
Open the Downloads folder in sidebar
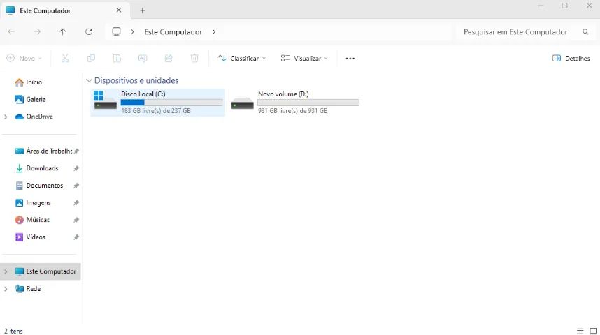point(42,168)
